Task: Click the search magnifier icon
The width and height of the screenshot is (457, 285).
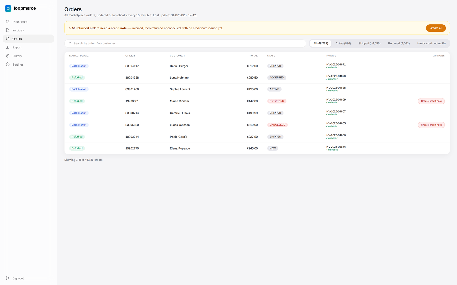Action: coord(70,44)
